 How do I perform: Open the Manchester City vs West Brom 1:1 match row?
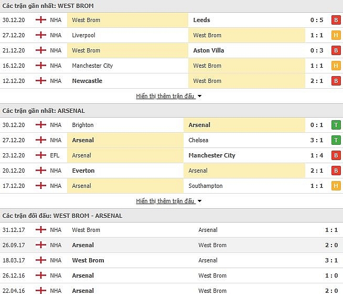point(171,66)
